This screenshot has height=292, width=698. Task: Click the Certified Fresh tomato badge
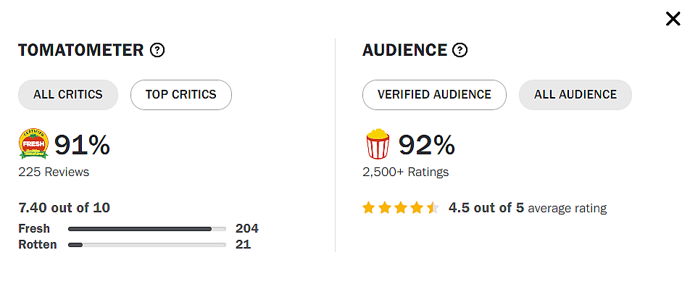(33, 145)
